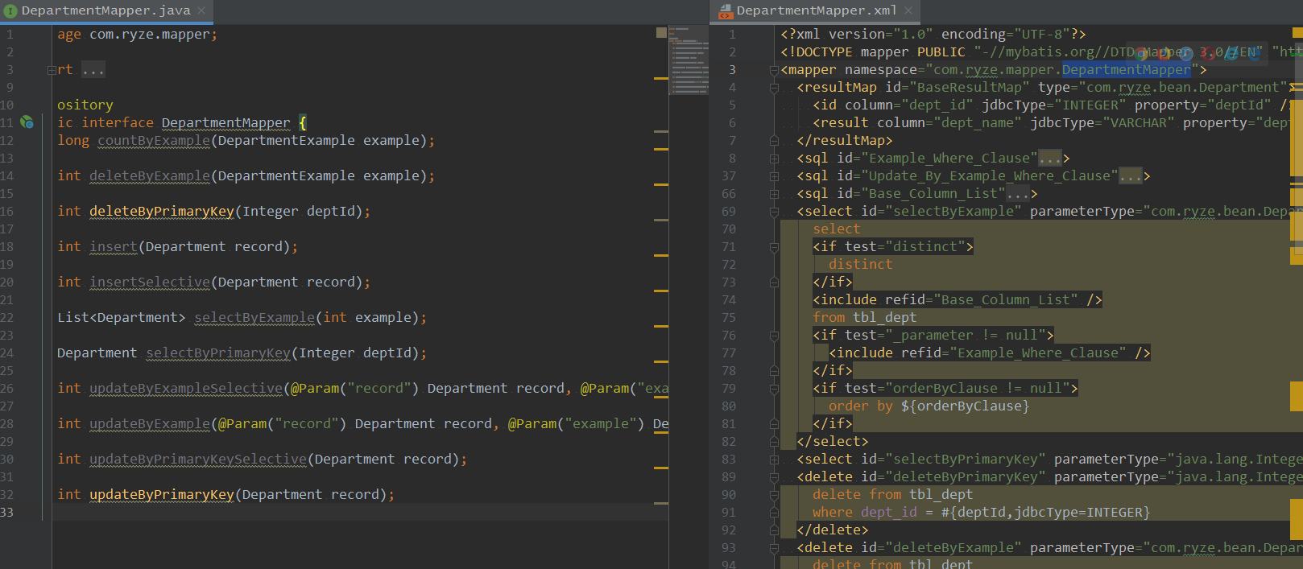1303x569 pixels.
Task: Switch to the DepartmentMapper.java tab
Action: point(105,10)
